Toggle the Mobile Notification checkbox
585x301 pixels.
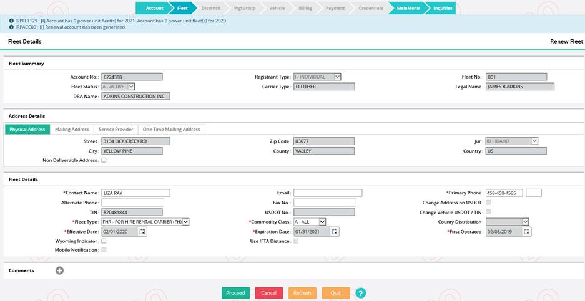[104, 250]
